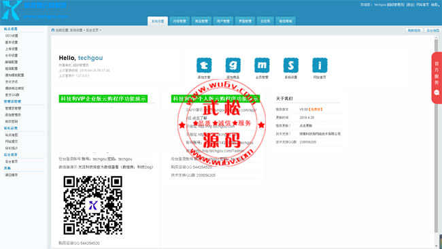
Task: Click the 刷新框架 button
Action: click(414, 30)
